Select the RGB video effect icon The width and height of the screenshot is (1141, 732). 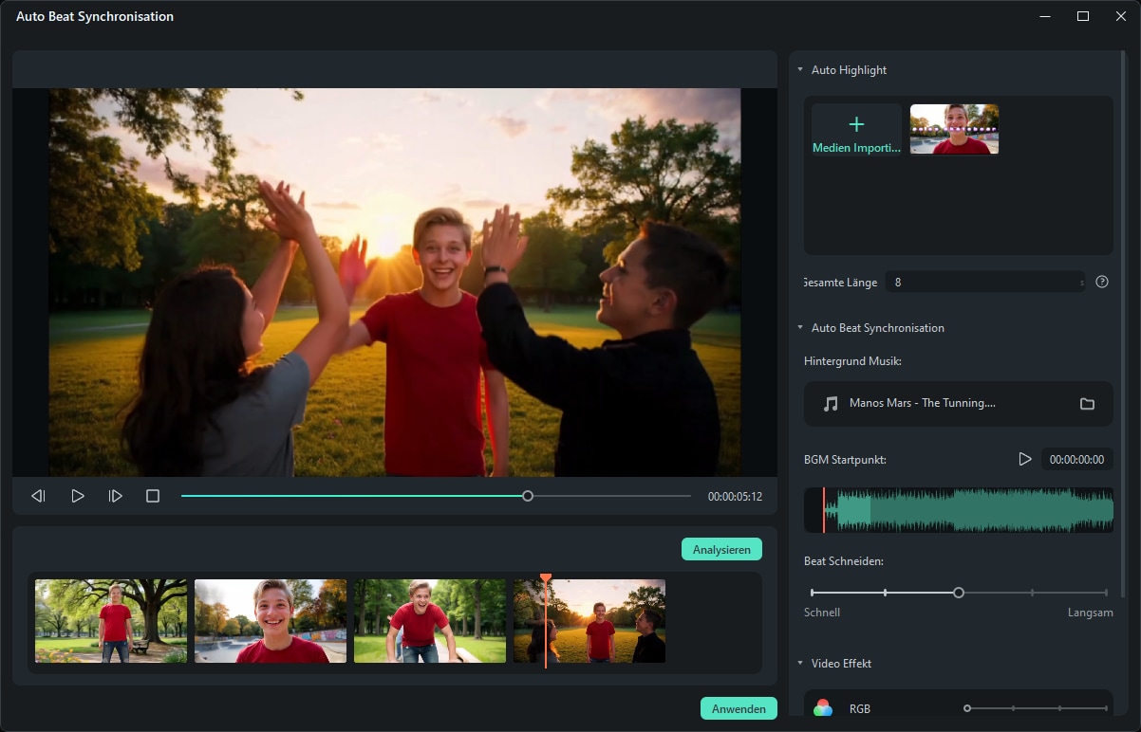pos(822,707)
